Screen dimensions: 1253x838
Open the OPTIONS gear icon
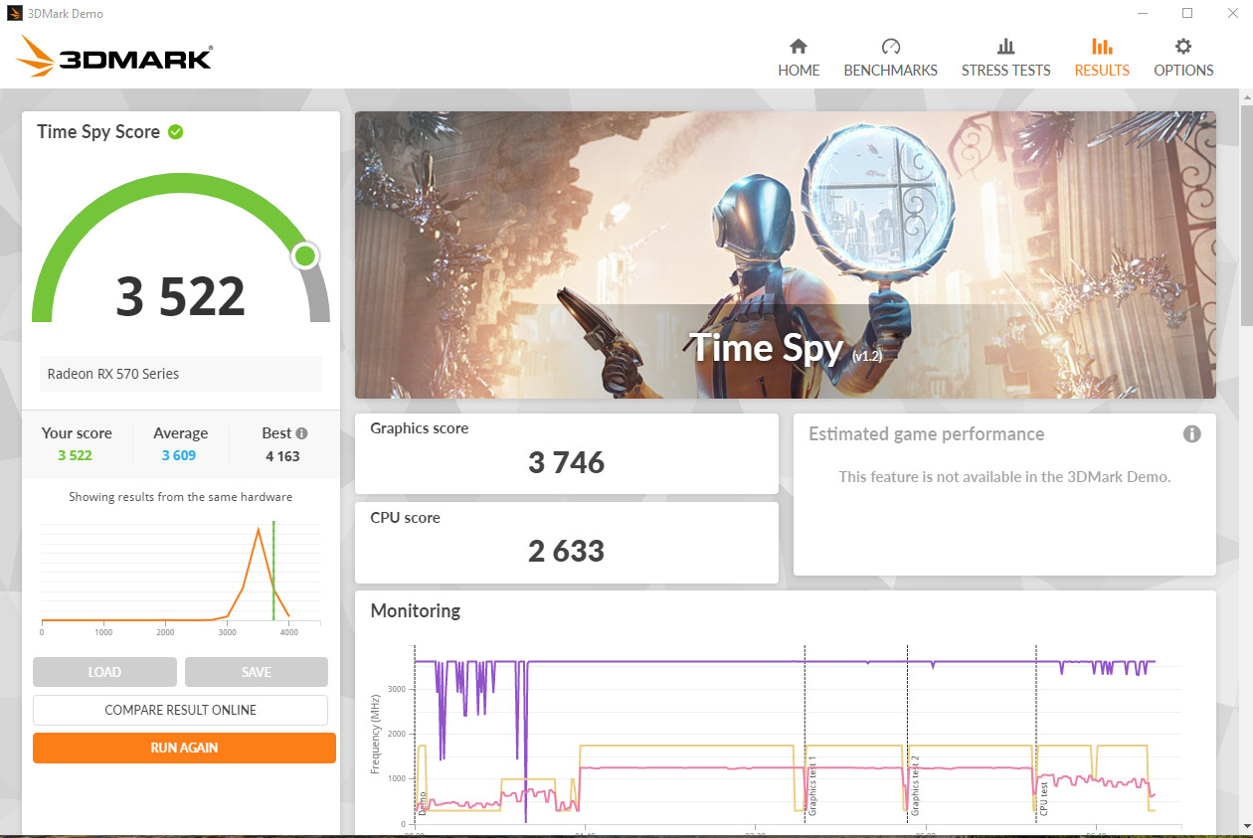click(1182, 47)
